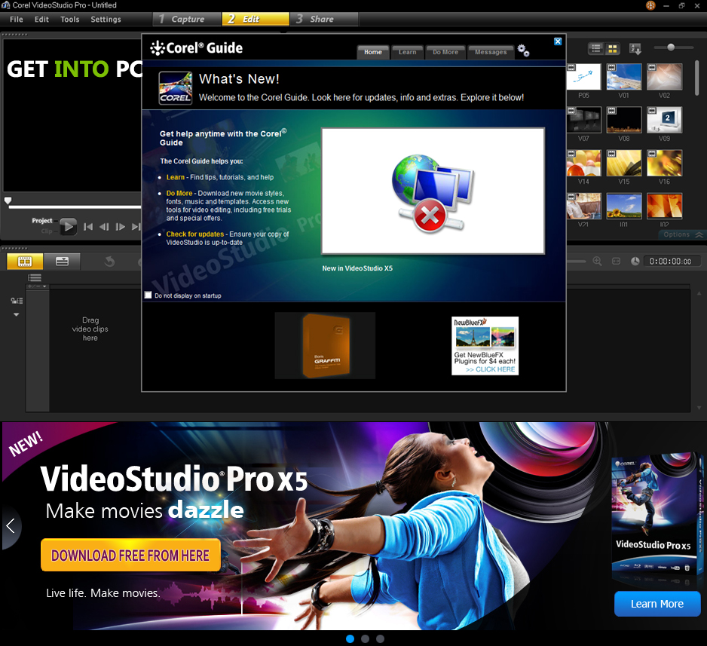This screenshot has height=646, width=707.
Task: Sort library clips with A-Z icon
Action: (x=635, y=49)
